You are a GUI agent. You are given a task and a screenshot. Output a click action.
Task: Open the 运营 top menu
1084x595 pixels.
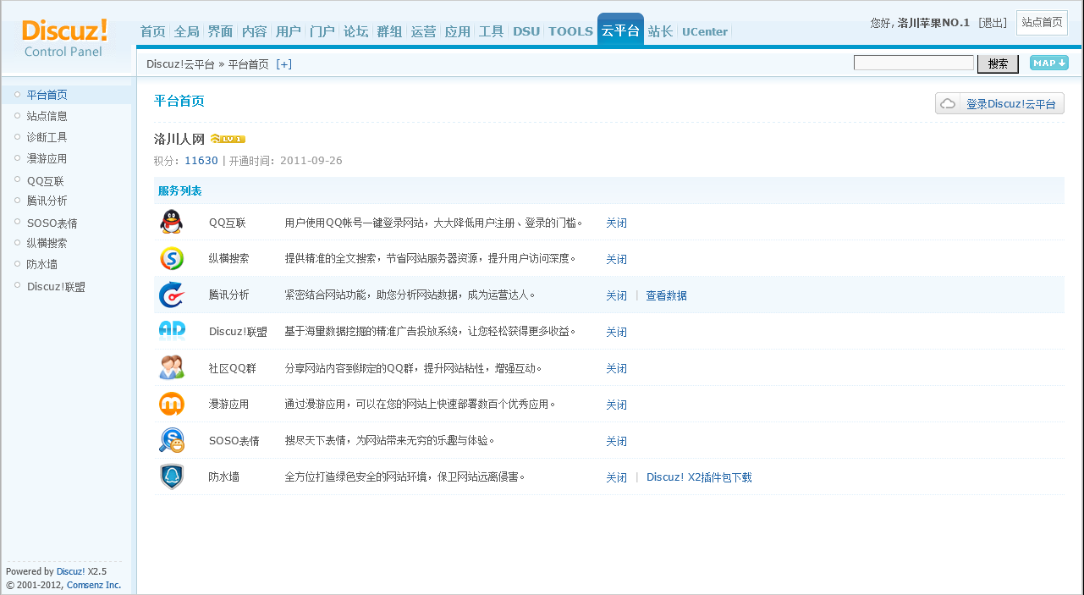[x=424, y=31]
